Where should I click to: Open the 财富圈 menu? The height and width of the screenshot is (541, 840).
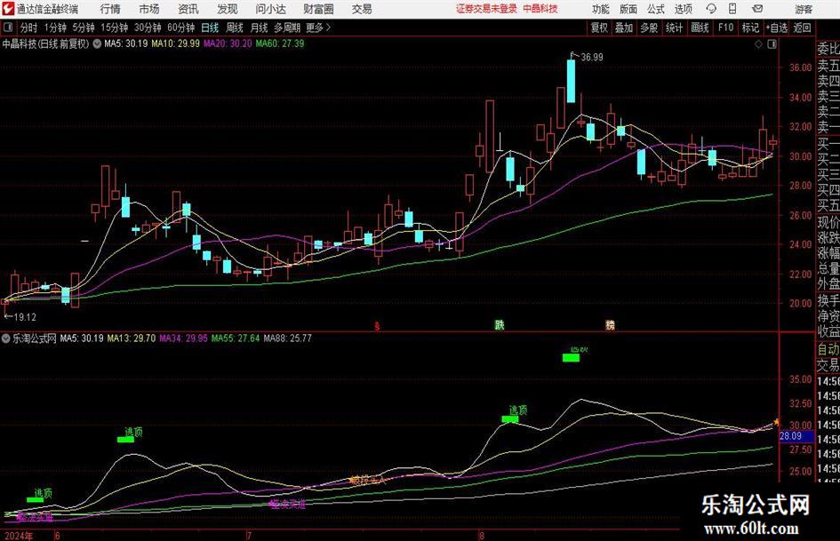[318, 9]
